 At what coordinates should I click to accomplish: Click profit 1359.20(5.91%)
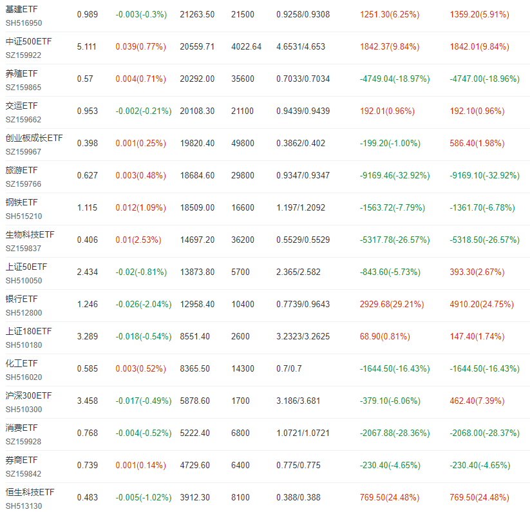(x=479, y=14)
